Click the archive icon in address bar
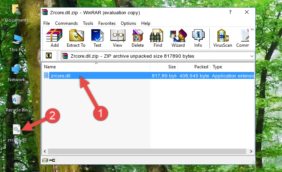The height and width of the screenshot is (172, 282). click(x=65, y=56)
